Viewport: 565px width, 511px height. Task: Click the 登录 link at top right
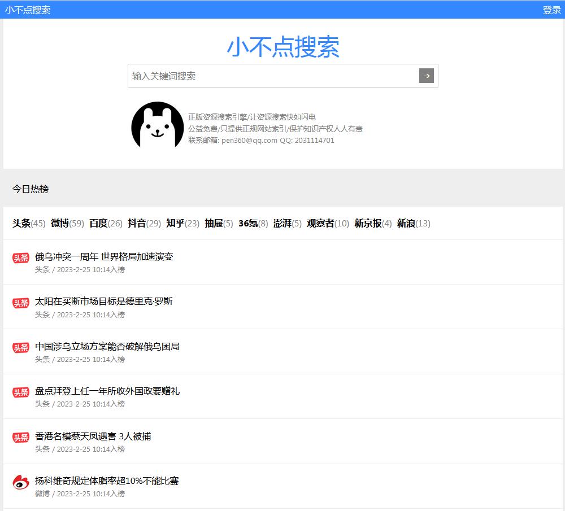tap(551, 10)
